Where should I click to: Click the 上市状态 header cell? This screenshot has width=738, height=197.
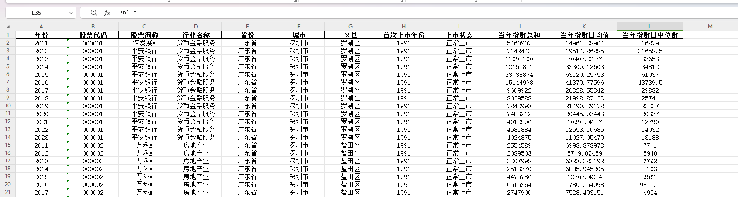pyautogui.click(x=459, y=35)
